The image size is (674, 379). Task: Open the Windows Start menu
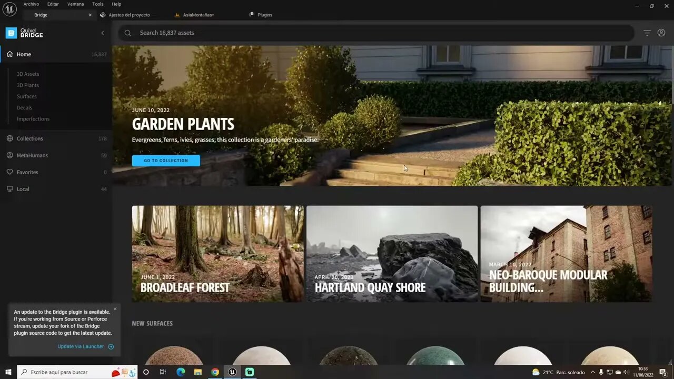click(8, 372)
